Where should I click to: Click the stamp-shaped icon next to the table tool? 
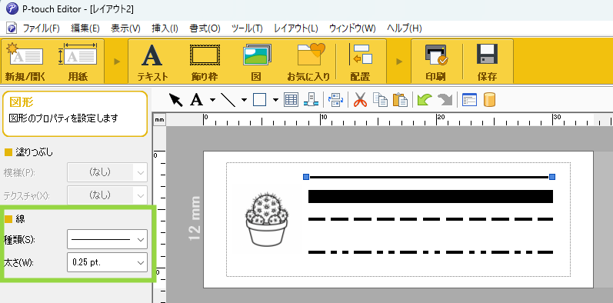click(x=311, y=100)
